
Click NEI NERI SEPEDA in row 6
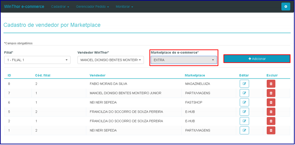pyautogui.click(x=103, y=102)
